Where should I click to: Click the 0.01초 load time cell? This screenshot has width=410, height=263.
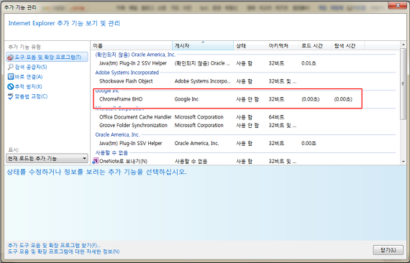309,63
